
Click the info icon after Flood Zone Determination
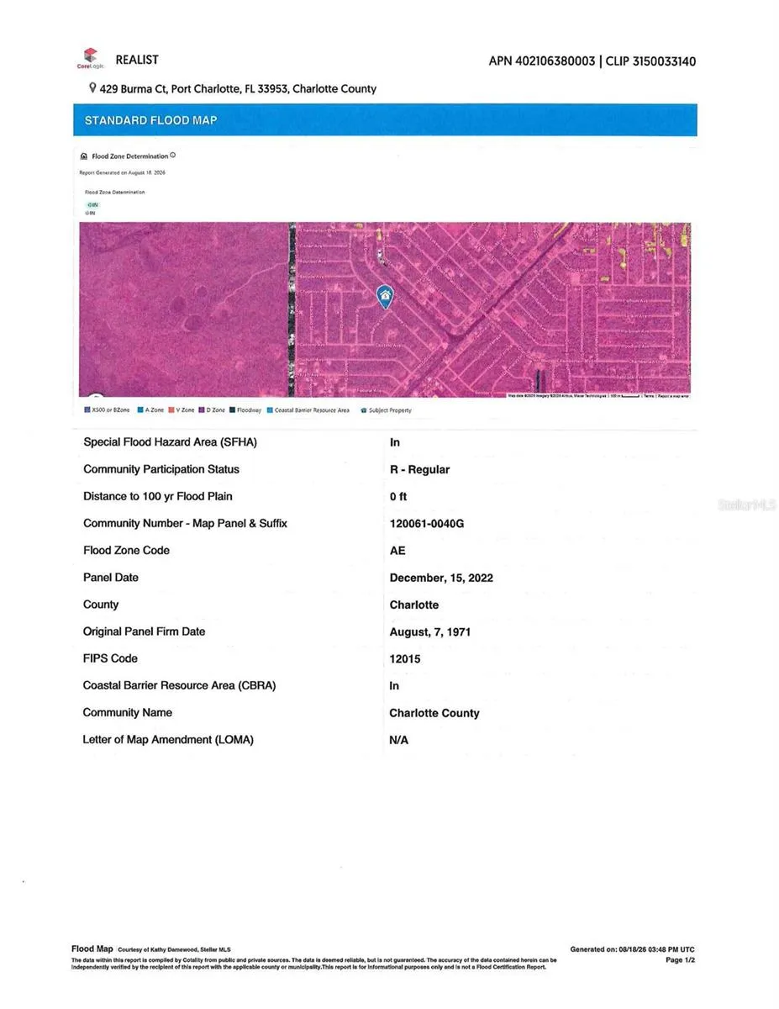click(173, 156)
